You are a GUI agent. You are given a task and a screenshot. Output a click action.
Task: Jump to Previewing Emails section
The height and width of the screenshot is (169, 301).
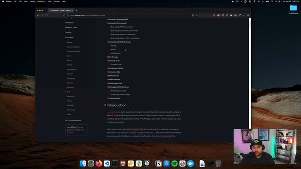(x=116, y=68)
